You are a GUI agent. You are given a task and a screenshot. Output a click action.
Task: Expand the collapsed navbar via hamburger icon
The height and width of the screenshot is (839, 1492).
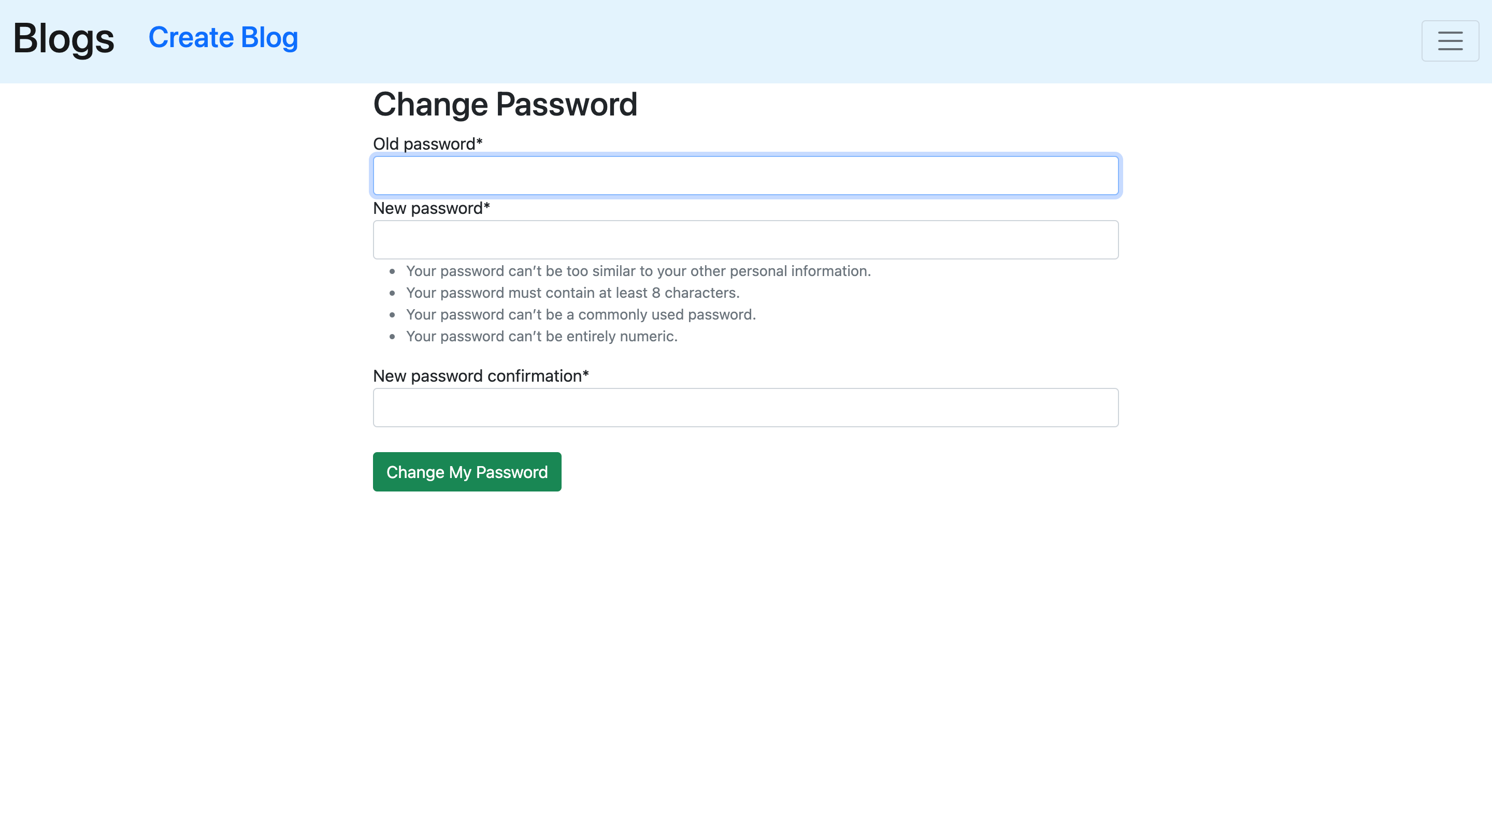[x=1450, y=40]
